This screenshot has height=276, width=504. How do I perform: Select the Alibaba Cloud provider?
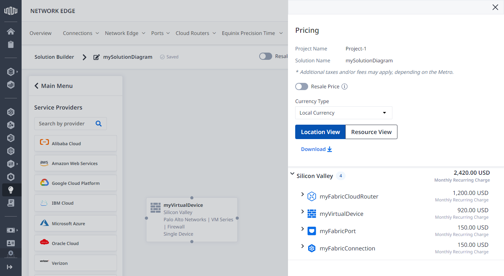click(x=76, y=143)
